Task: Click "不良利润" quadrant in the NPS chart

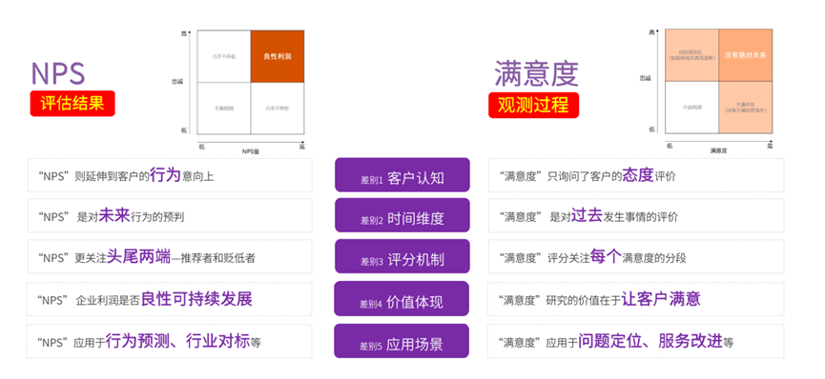Action: click(x=224, y=108)
